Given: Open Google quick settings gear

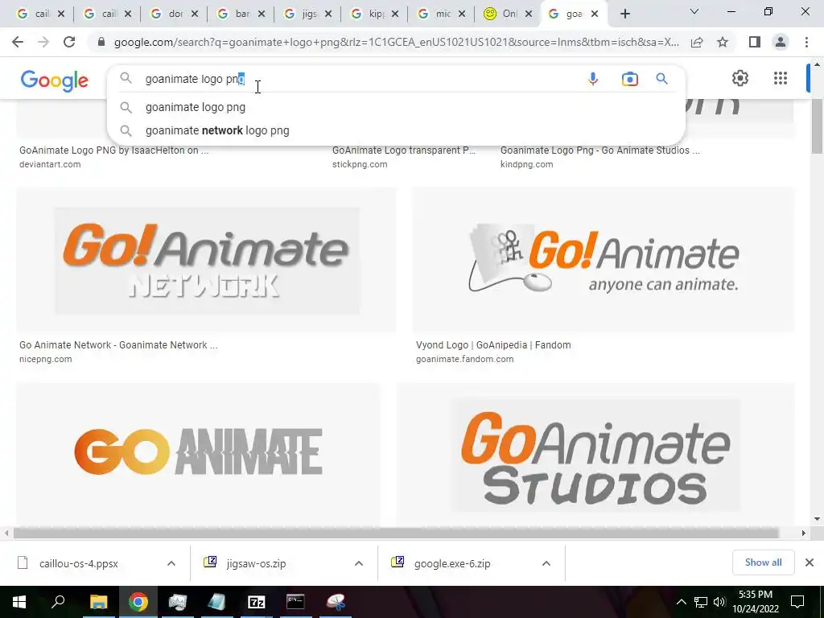Looking at the screenshot, I should [x=740, y=78].
